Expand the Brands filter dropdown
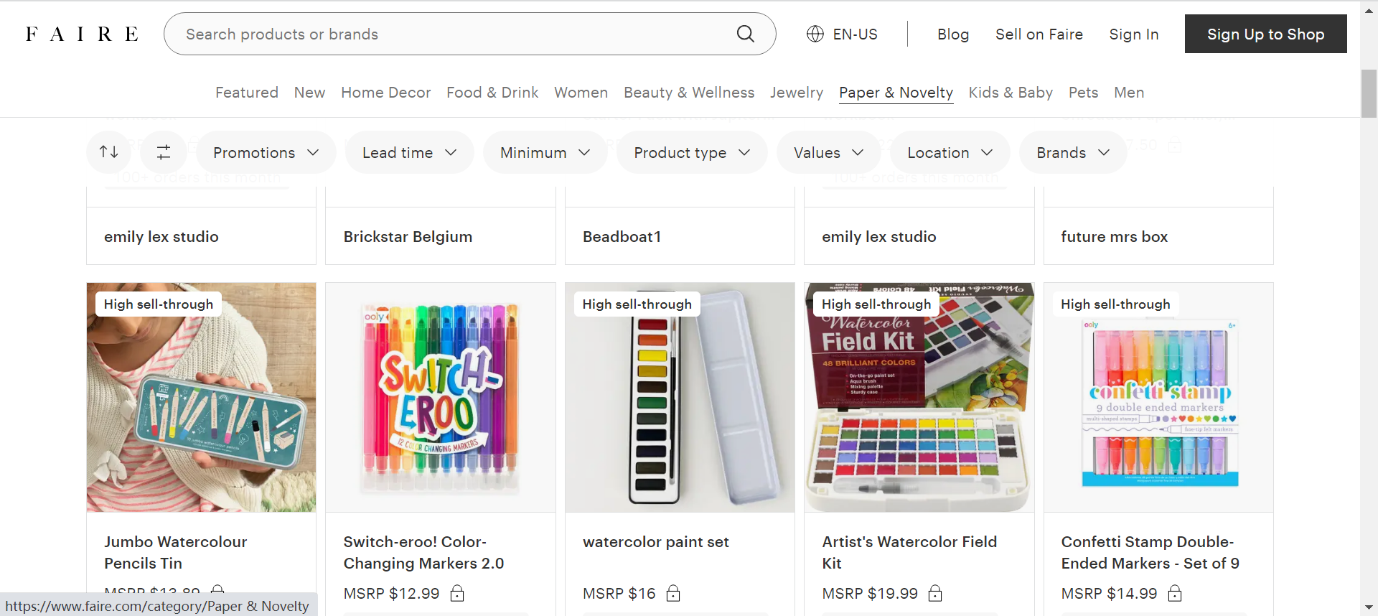This screenshot has width=1378, height=616. click(1073, 152)
